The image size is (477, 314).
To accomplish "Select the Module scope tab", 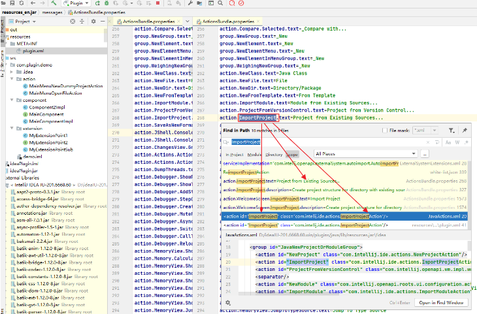I will pos(254,155).
